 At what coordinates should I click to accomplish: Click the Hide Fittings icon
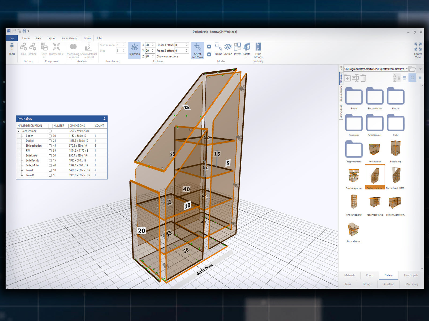(x=258, y=50)
